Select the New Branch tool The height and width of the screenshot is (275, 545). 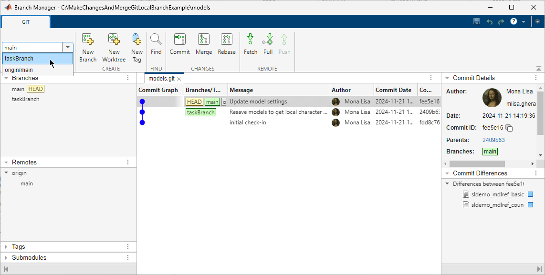88,45
